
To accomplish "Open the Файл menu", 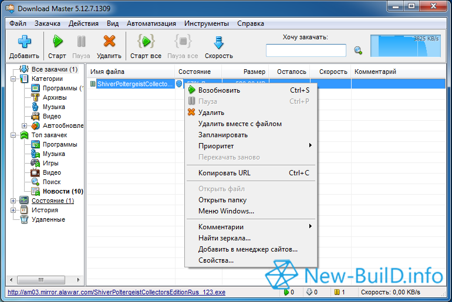I will 18,23.
